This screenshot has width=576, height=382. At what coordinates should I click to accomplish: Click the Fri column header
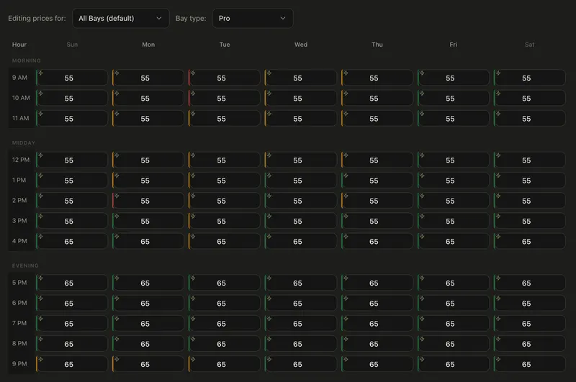pyautogui.click(x=454, y=45)
